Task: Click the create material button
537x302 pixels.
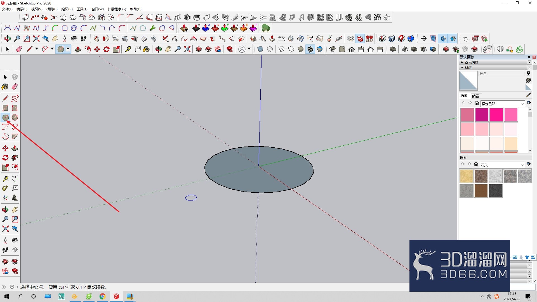Action: coord(528,80)
